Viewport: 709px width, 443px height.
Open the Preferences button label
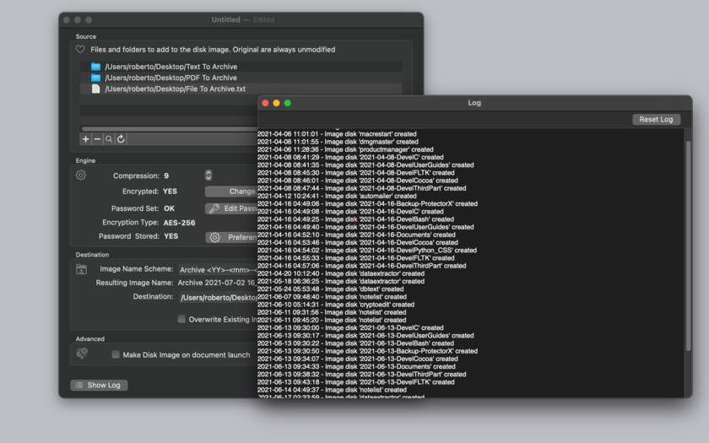click(242, 237)
